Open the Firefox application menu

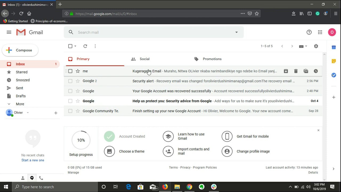(336, 14)
